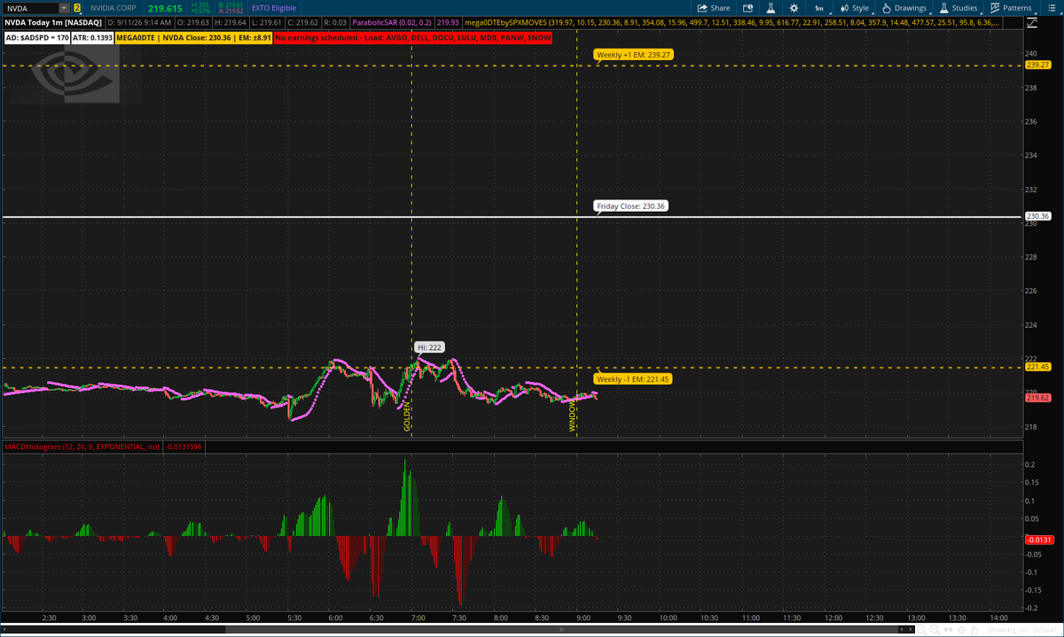
Task: Click the horizontal pan arrows icon
Action: coord(948,630)
